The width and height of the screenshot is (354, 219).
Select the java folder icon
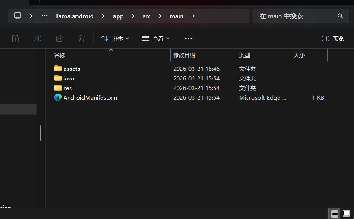click(x=58, y=78)
